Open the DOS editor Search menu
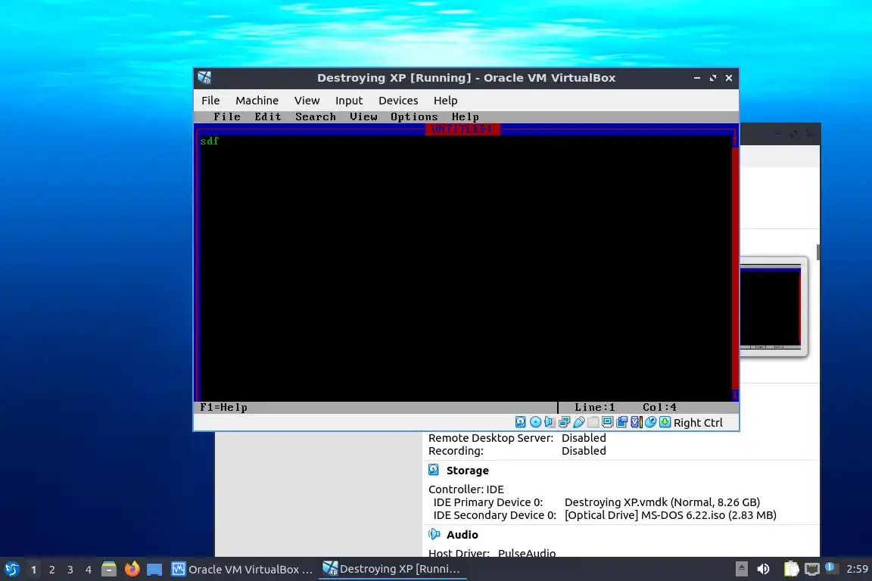The height and width of the screenshot is (581, 872). pos(316,117)
